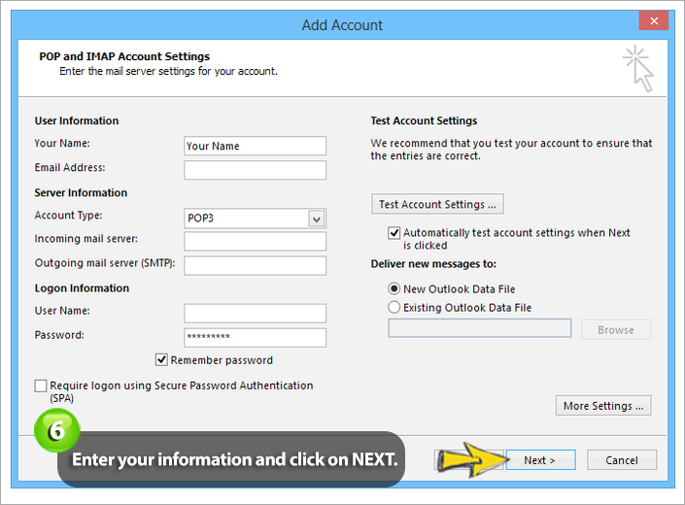Screen dimensions: 685x505
Task: Click the Password input field
Action: point(255,337)
